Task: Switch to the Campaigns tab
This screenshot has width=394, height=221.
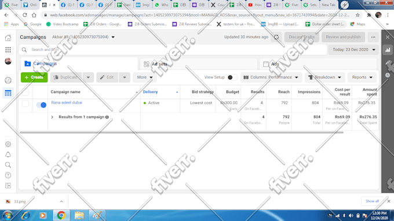Action: tap(79, 64)
